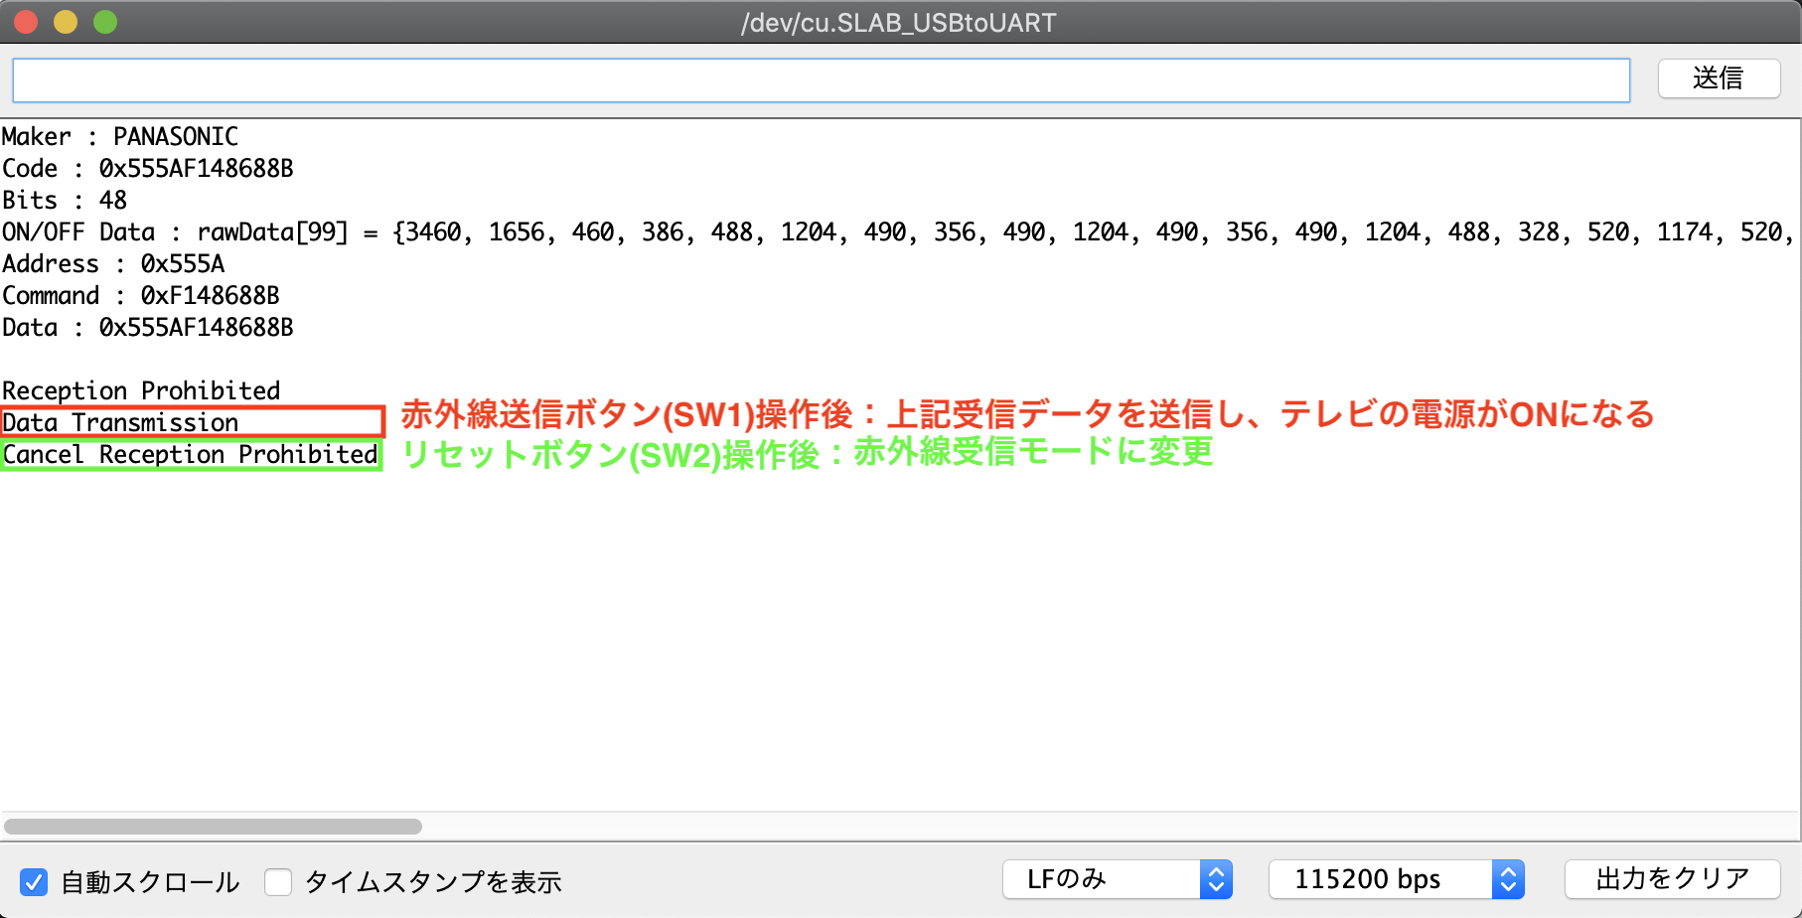
Task: Click the 送信 send button
Action: [x=1719, y=78]
